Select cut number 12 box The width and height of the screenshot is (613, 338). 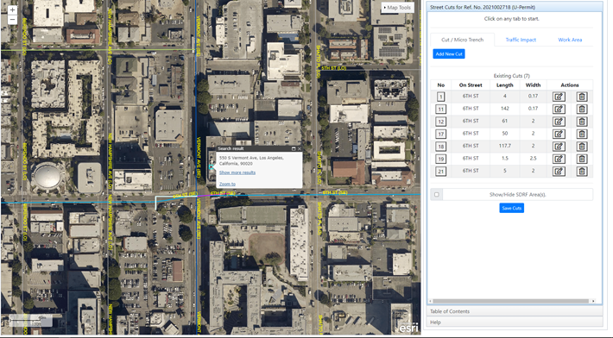(x=440, y=122)
